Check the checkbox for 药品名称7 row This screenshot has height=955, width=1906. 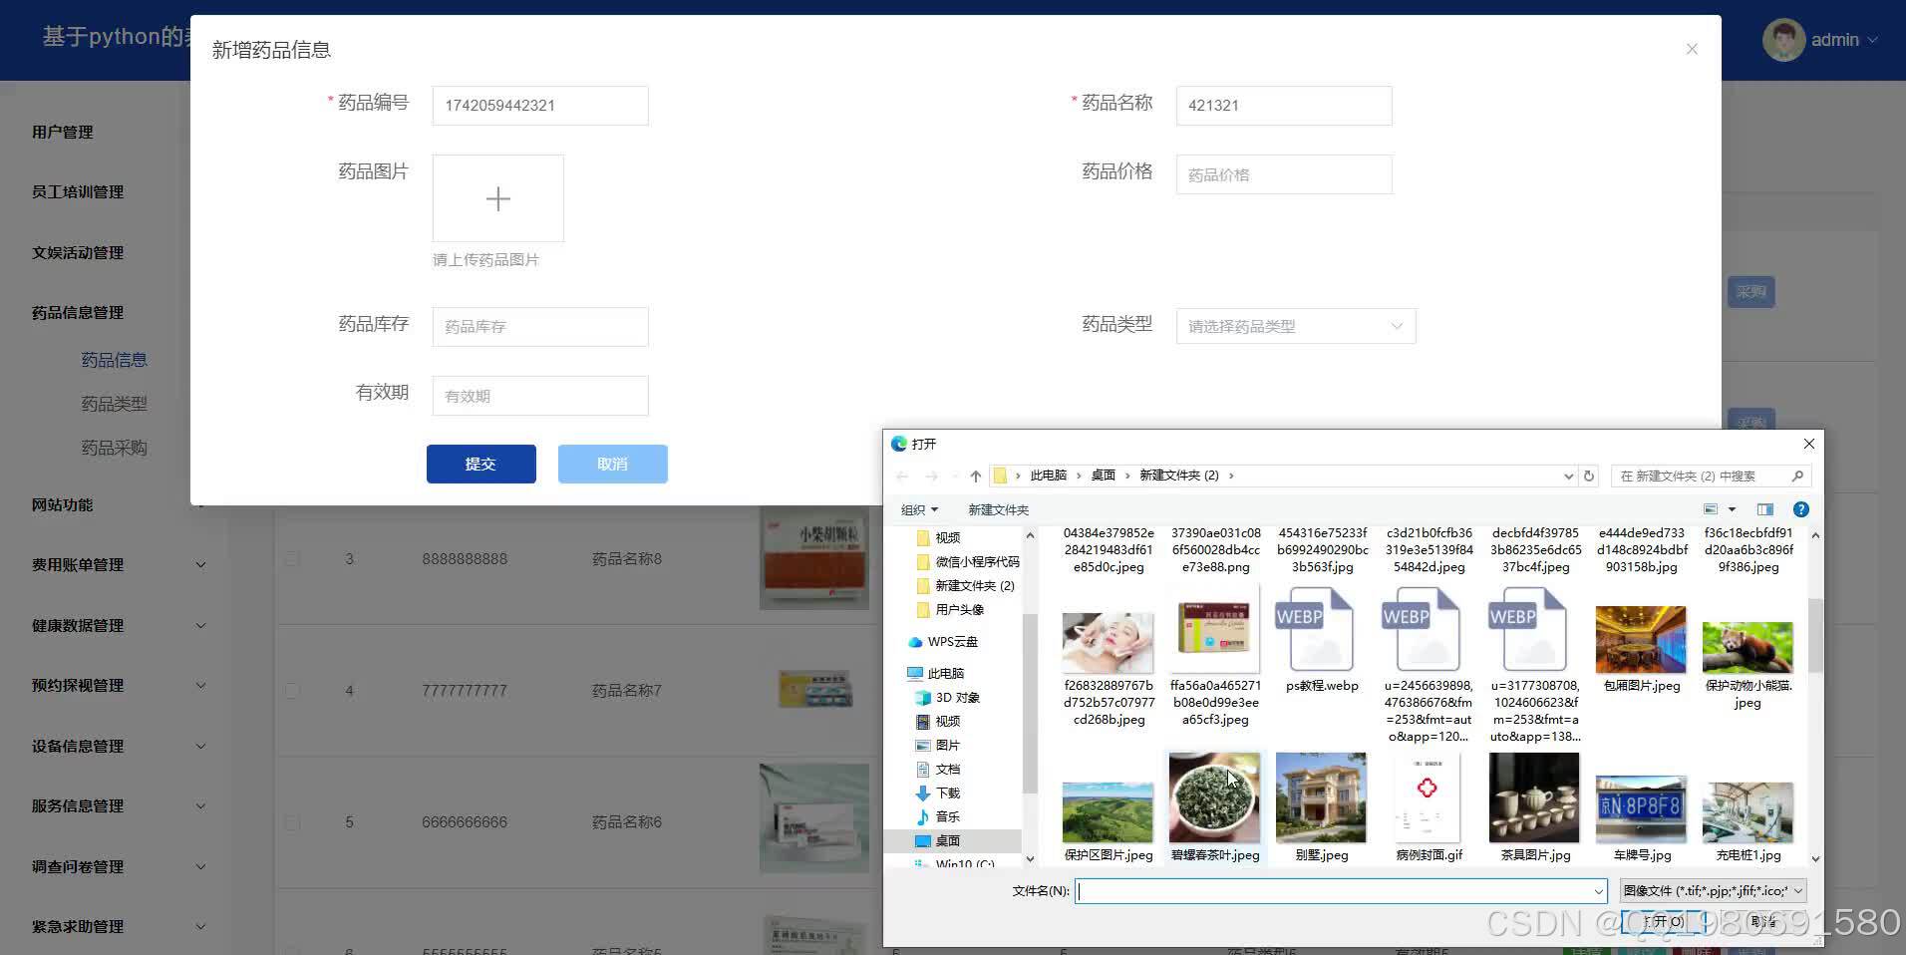pos(291,690)
